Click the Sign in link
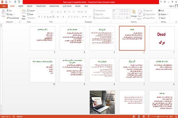 coord(171,6)
